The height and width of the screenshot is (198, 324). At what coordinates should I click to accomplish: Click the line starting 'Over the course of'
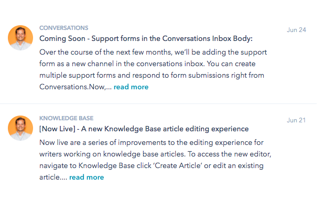153,53
